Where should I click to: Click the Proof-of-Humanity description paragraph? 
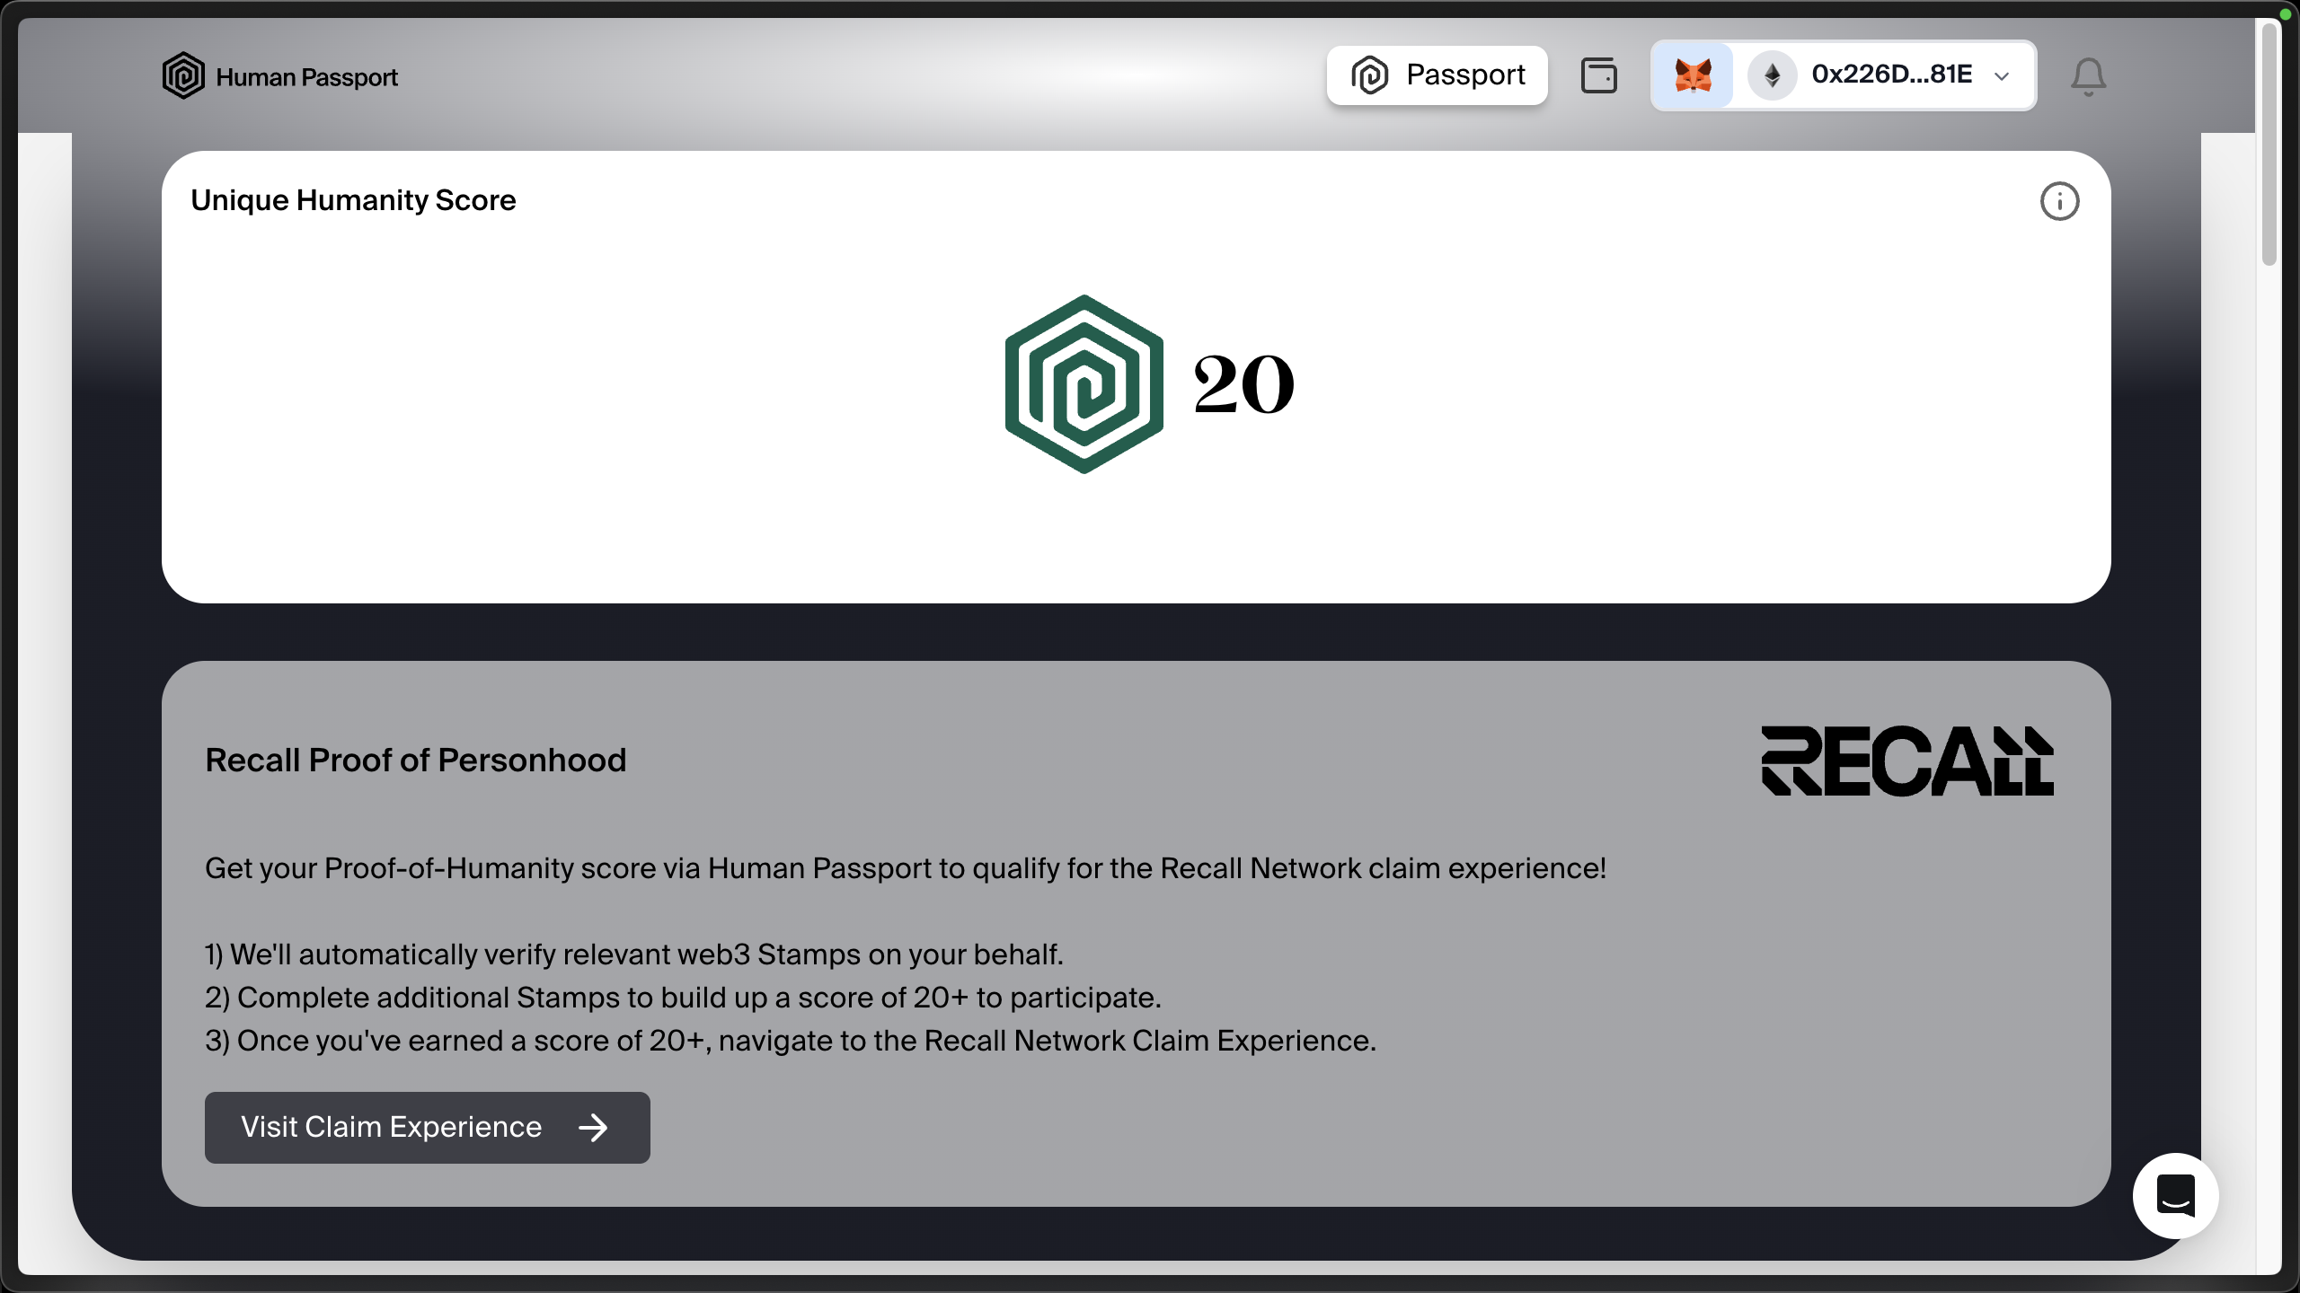click(x=905, y=868)
